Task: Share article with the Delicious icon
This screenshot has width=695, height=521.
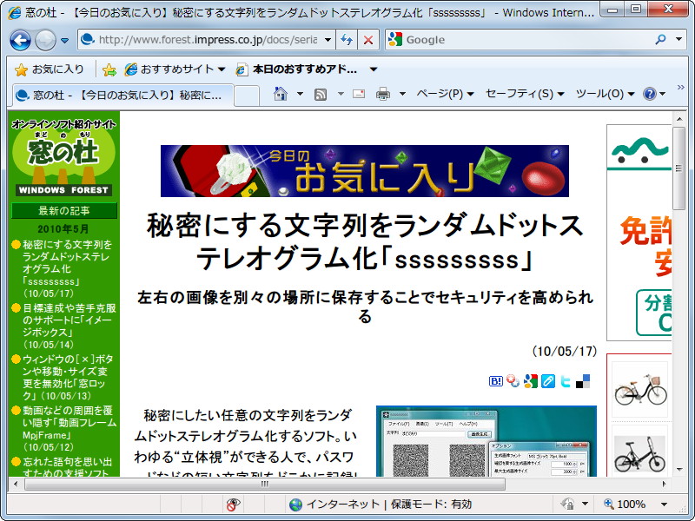Action: 584,382
